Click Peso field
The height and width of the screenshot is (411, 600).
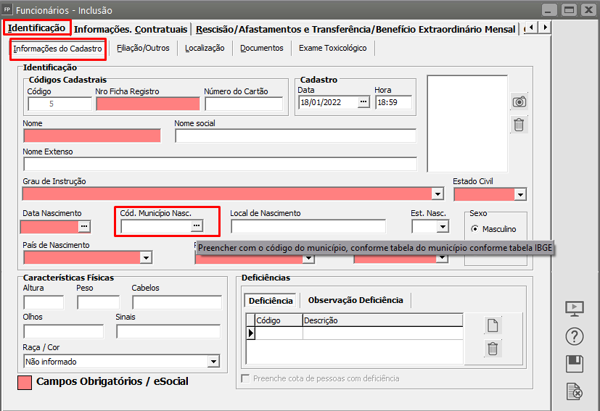[x=99, y=302]
